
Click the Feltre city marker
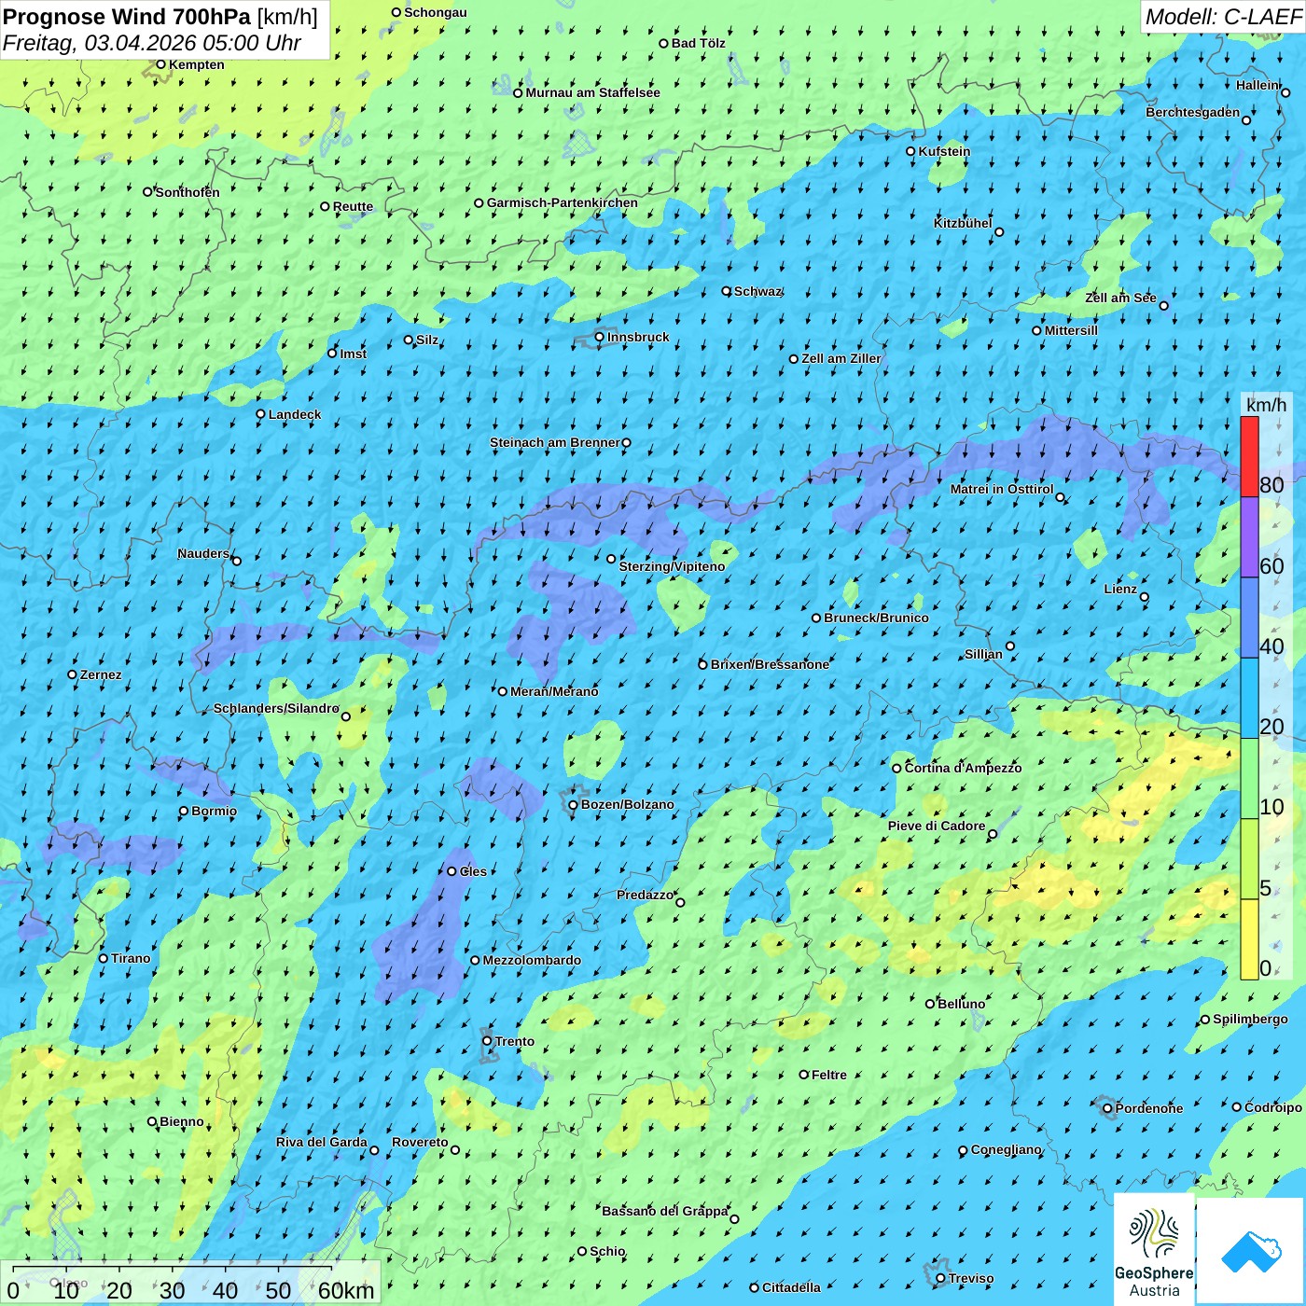coord(804,1075)
